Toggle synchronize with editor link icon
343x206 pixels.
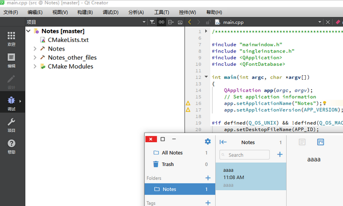pyautogui.click(x=161, y=22)
